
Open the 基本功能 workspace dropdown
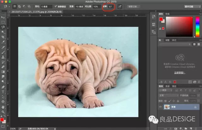pyautogui.click(x=192, y=6)
